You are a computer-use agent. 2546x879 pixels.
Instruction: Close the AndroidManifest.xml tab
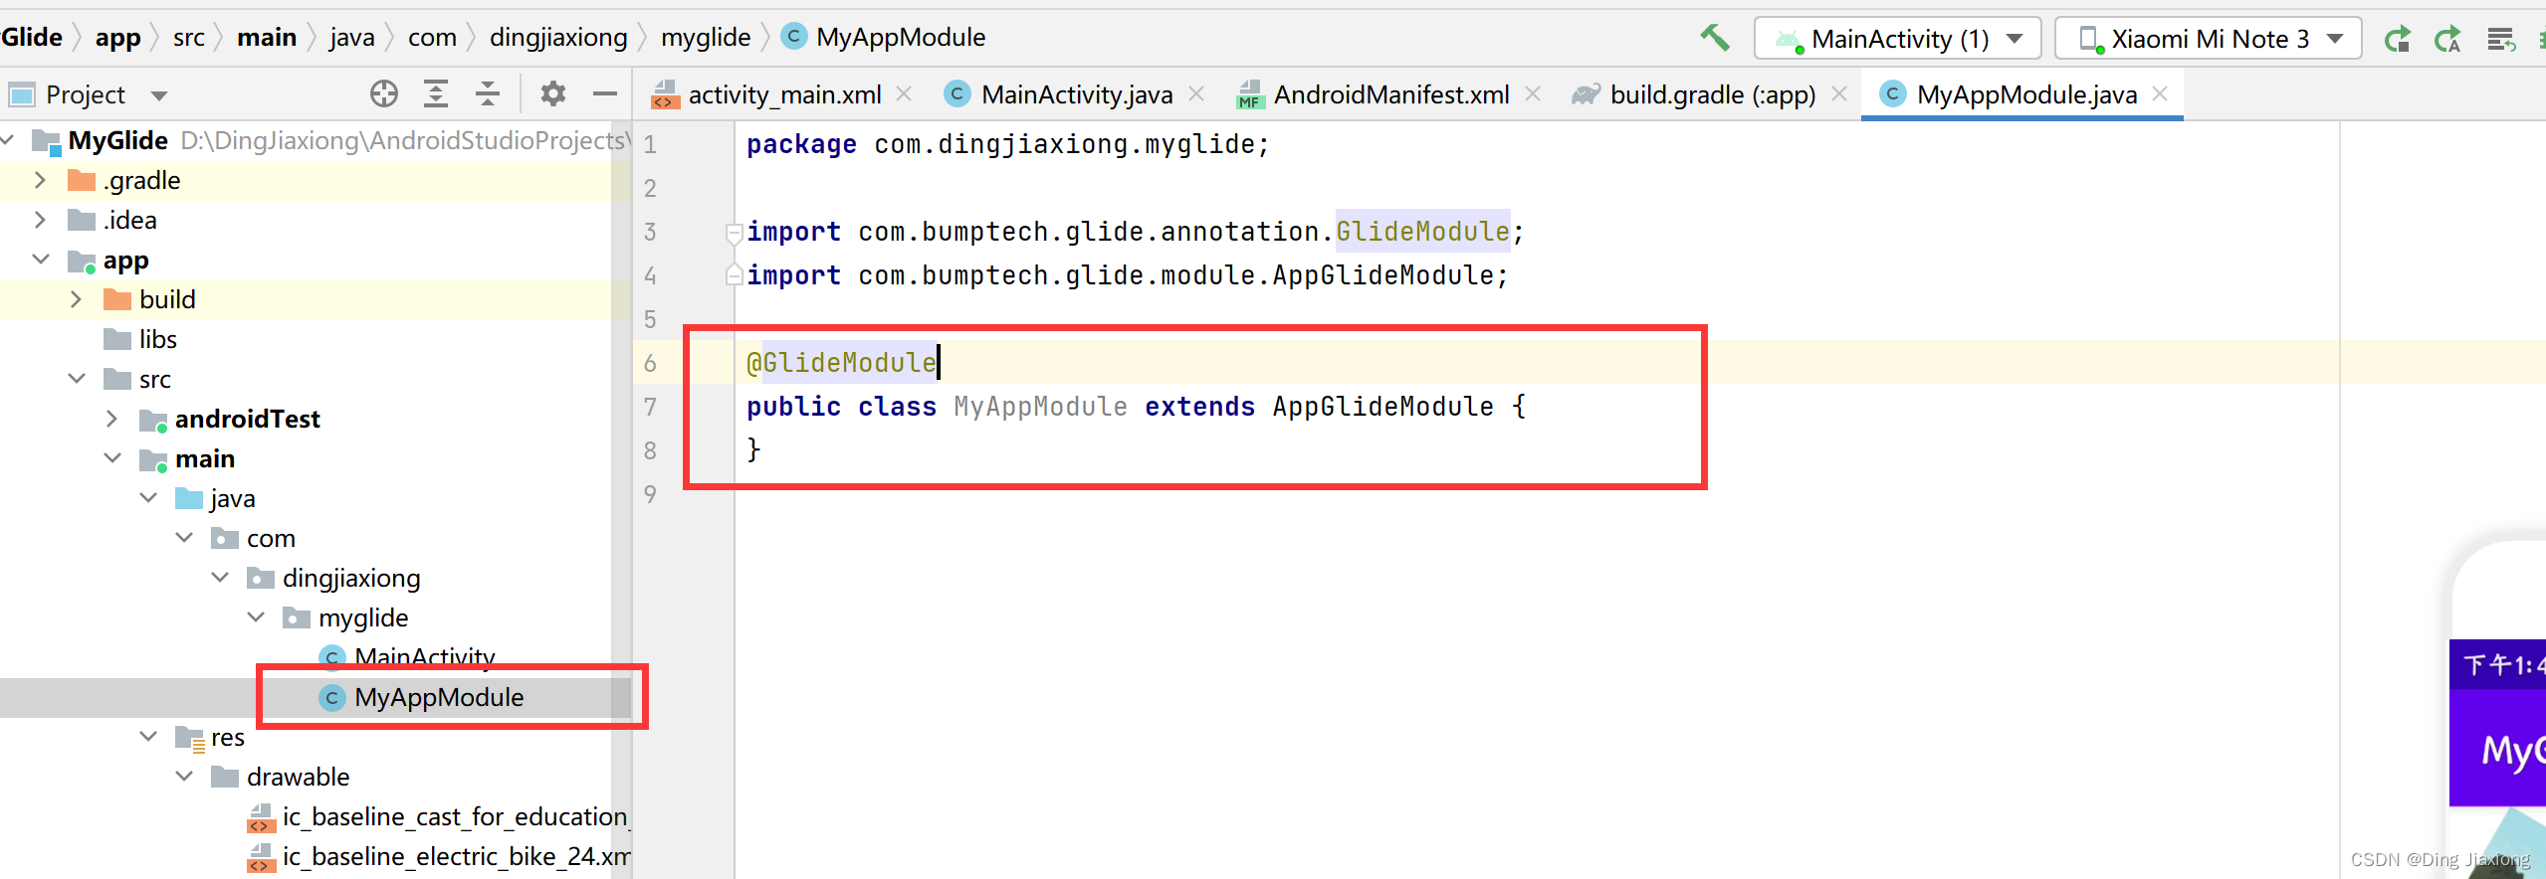(x=1533, y=93)
